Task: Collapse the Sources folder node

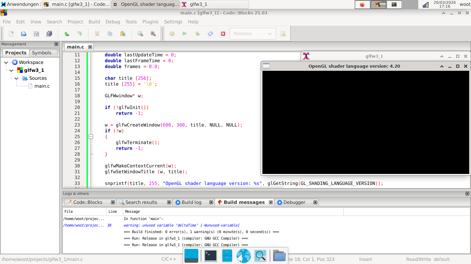Action: 17,78
